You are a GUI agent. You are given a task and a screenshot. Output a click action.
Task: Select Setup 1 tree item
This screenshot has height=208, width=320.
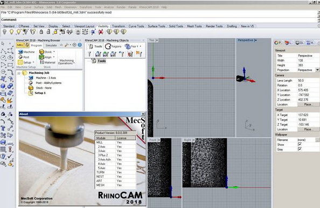(40, 93)
